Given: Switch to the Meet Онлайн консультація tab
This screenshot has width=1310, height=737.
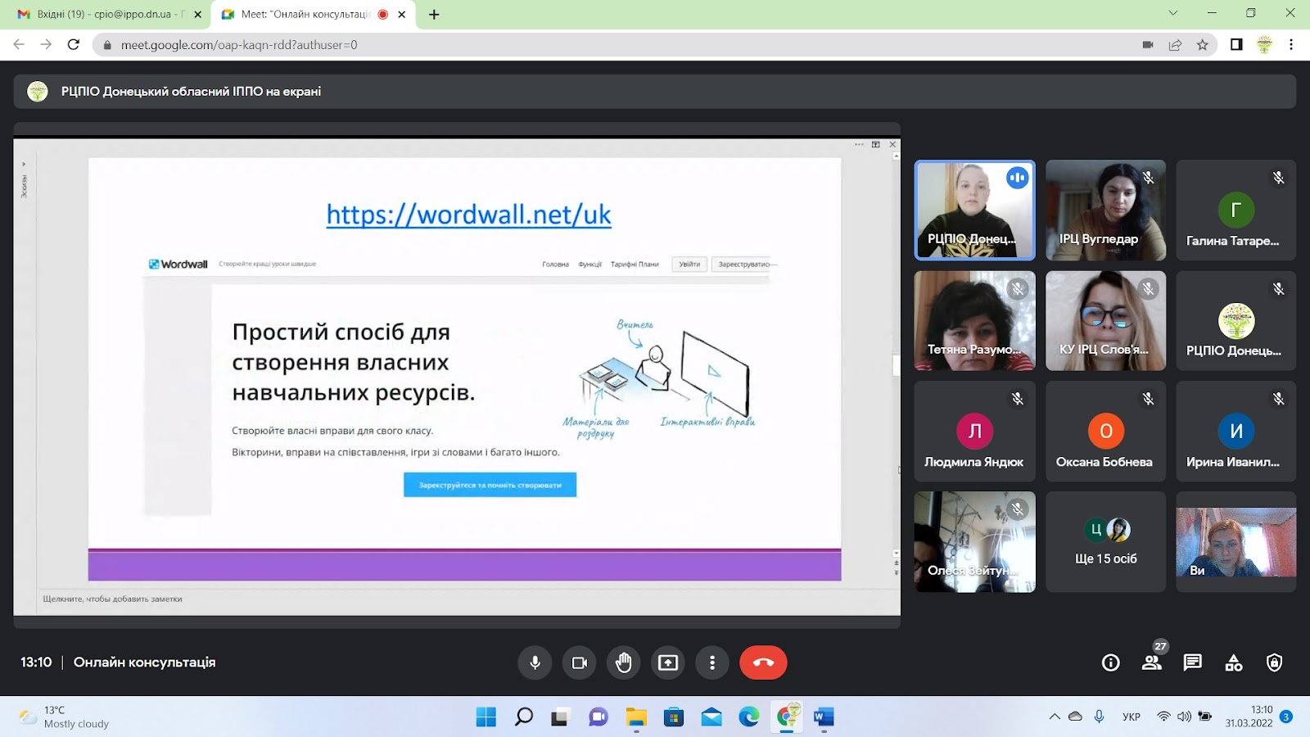Looking at the screenshot, I should pos(311,14).
